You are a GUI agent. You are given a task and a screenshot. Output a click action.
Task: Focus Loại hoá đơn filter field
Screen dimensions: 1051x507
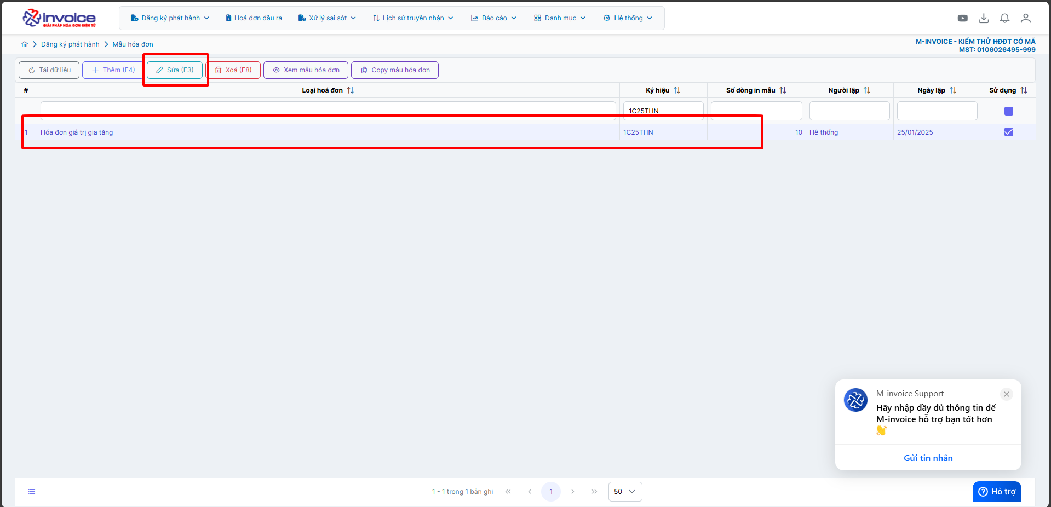tap(328, 111)
